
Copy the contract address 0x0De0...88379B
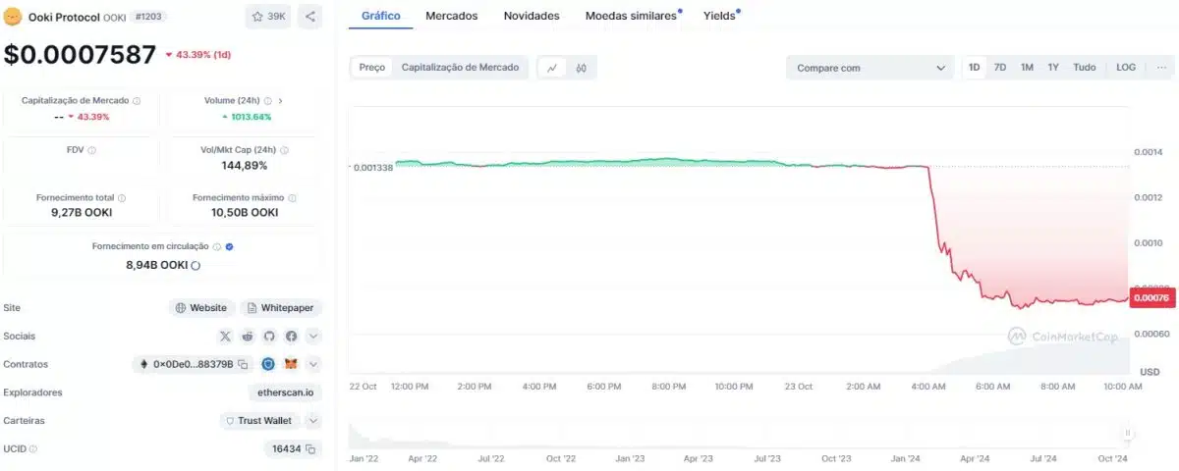(x=242, y=364)
